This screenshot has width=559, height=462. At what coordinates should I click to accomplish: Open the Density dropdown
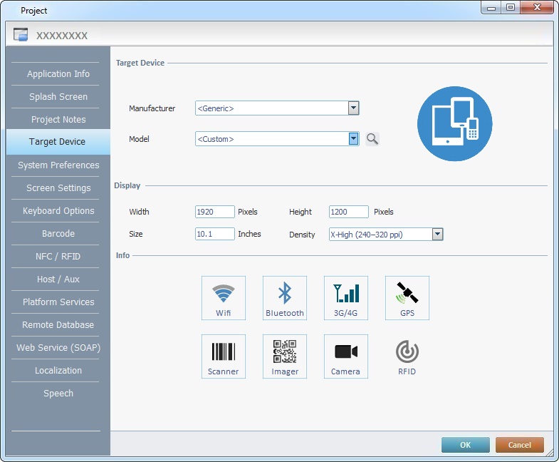[x=438, y=234]
